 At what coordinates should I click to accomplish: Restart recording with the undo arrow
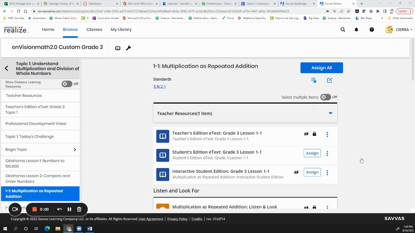pos(60,209)
